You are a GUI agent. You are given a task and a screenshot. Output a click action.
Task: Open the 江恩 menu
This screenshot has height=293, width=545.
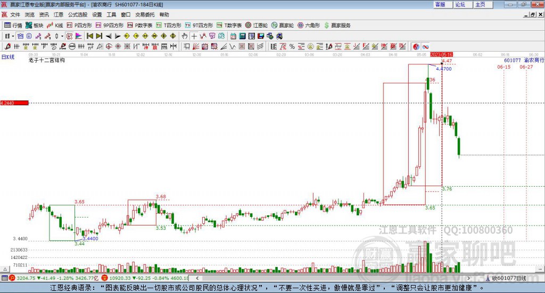click(x=59, y=14)
